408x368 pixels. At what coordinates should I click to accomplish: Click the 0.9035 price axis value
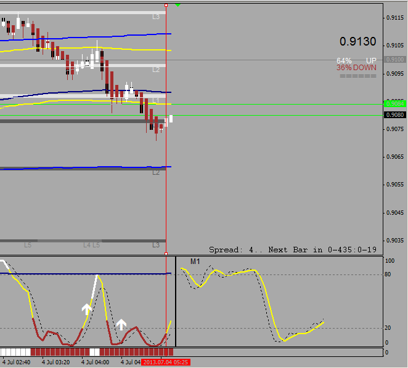395,241
